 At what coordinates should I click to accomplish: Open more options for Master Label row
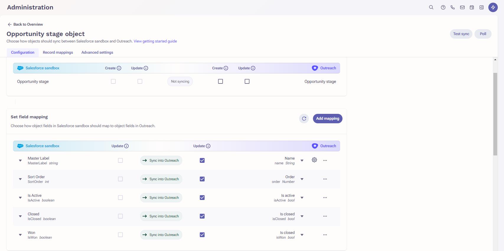(x=325, y=160)
